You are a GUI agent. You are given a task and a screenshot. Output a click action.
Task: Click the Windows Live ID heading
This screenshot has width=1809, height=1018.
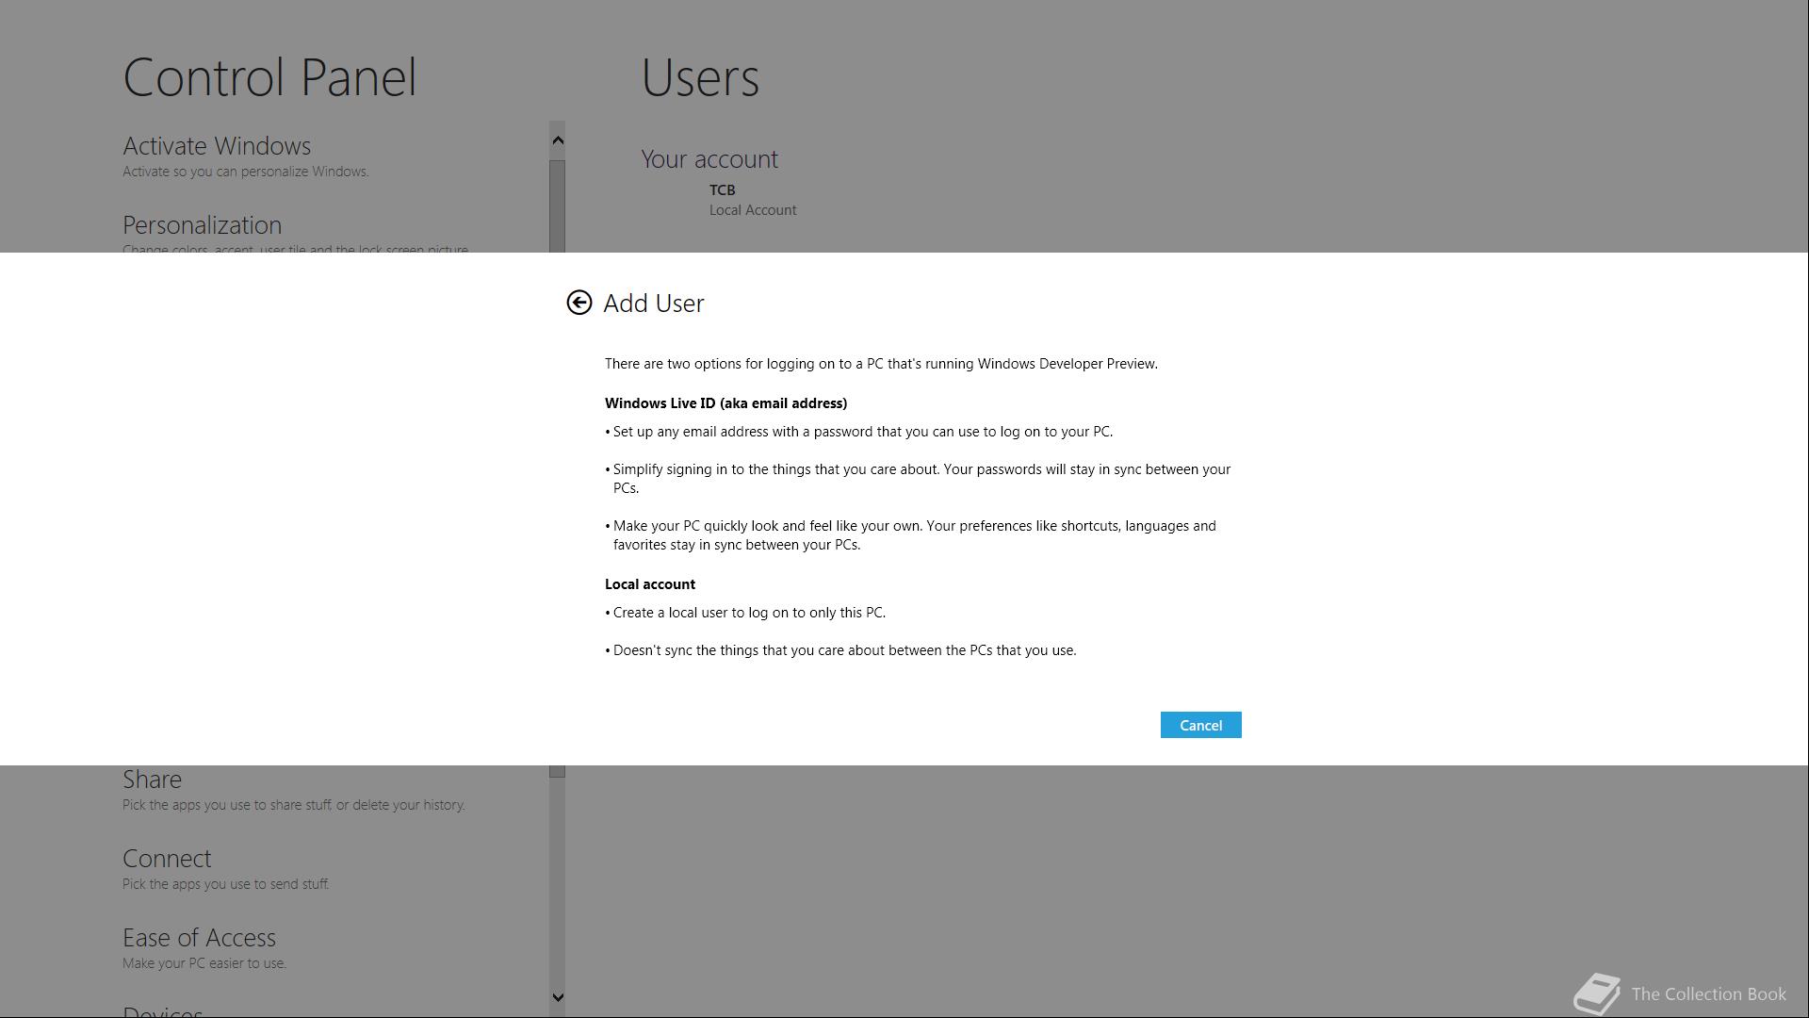725,403
